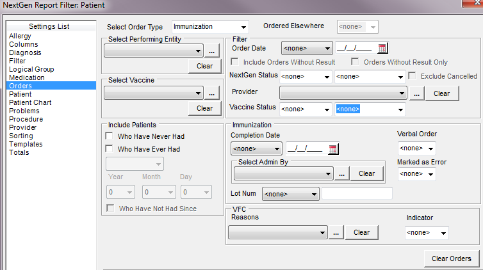Select Diagnosis in Settings List
Screen dimensions: 483x270
25,52
